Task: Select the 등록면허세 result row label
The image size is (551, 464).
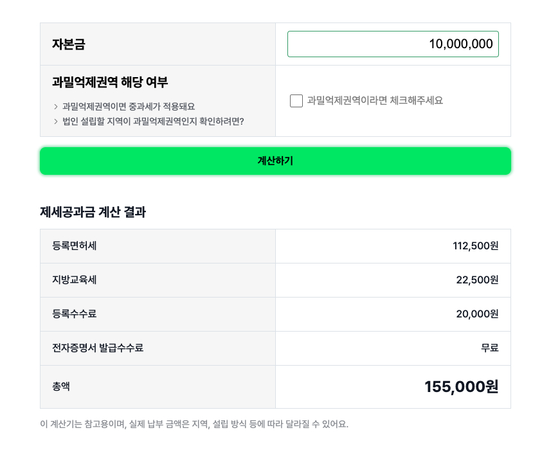Action: (x=75, y=246)
